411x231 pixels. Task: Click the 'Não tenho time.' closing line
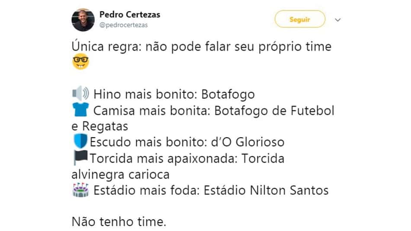point(119,222)
